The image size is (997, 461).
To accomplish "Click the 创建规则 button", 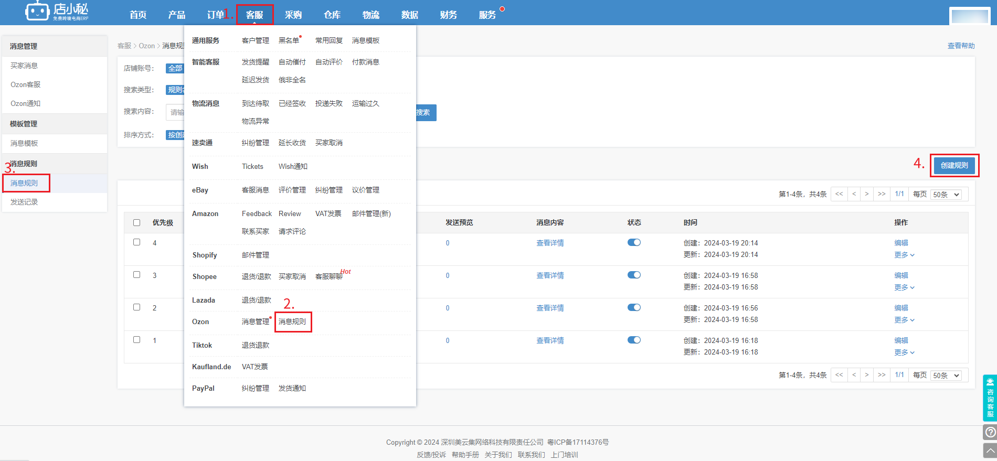I will pos(954,165).
